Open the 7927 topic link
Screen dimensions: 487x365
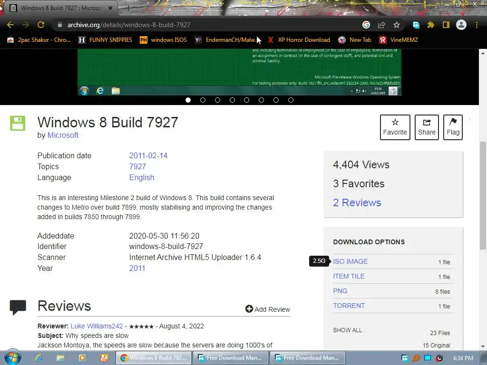137,166
